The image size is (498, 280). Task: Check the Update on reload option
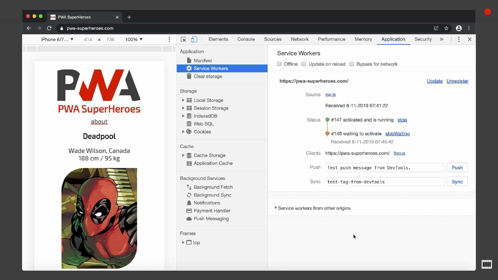[304, 64]
